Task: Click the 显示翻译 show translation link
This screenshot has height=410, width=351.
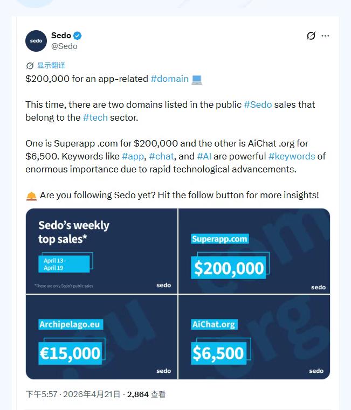Action: [51, 66]
